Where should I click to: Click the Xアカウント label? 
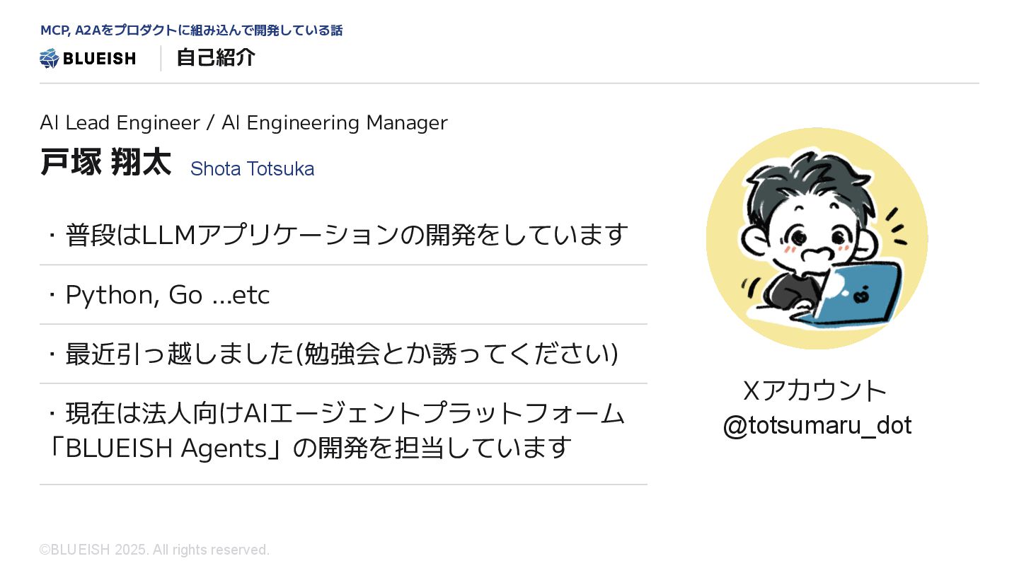click(x=815, y=390)
